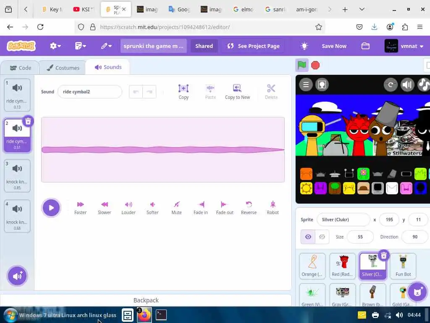Click the green flower character icon
430x323 pixels.
tap(363, 174)
